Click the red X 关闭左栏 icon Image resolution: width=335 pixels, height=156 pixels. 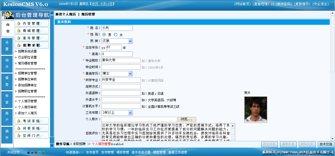[4, 152]
